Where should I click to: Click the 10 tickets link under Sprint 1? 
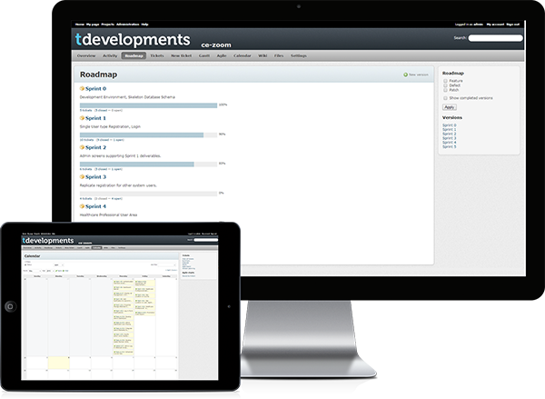coord(86,140)
